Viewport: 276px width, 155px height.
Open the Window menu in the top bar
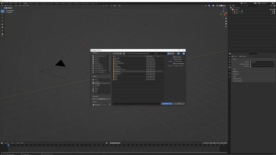16,3
